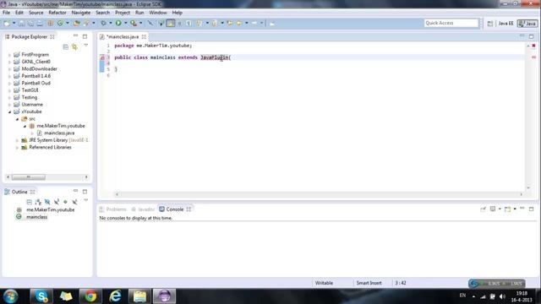Open Google Chrome from the taskbar
This screenshot has height=304, width=541.
(90, 296)
